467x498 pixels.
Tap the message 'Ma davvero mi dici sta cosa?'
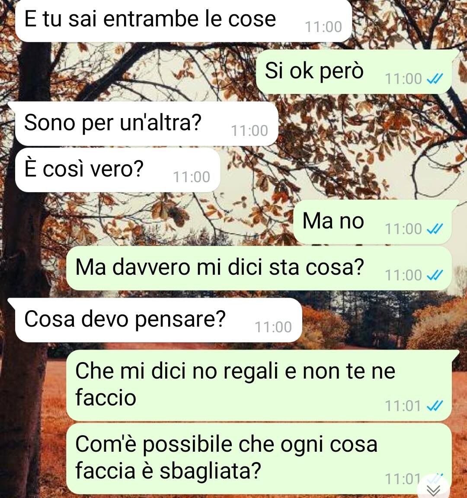click(x=259, y=268)
